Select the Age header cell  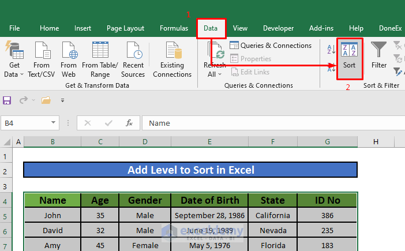click(x=100, y=200)
